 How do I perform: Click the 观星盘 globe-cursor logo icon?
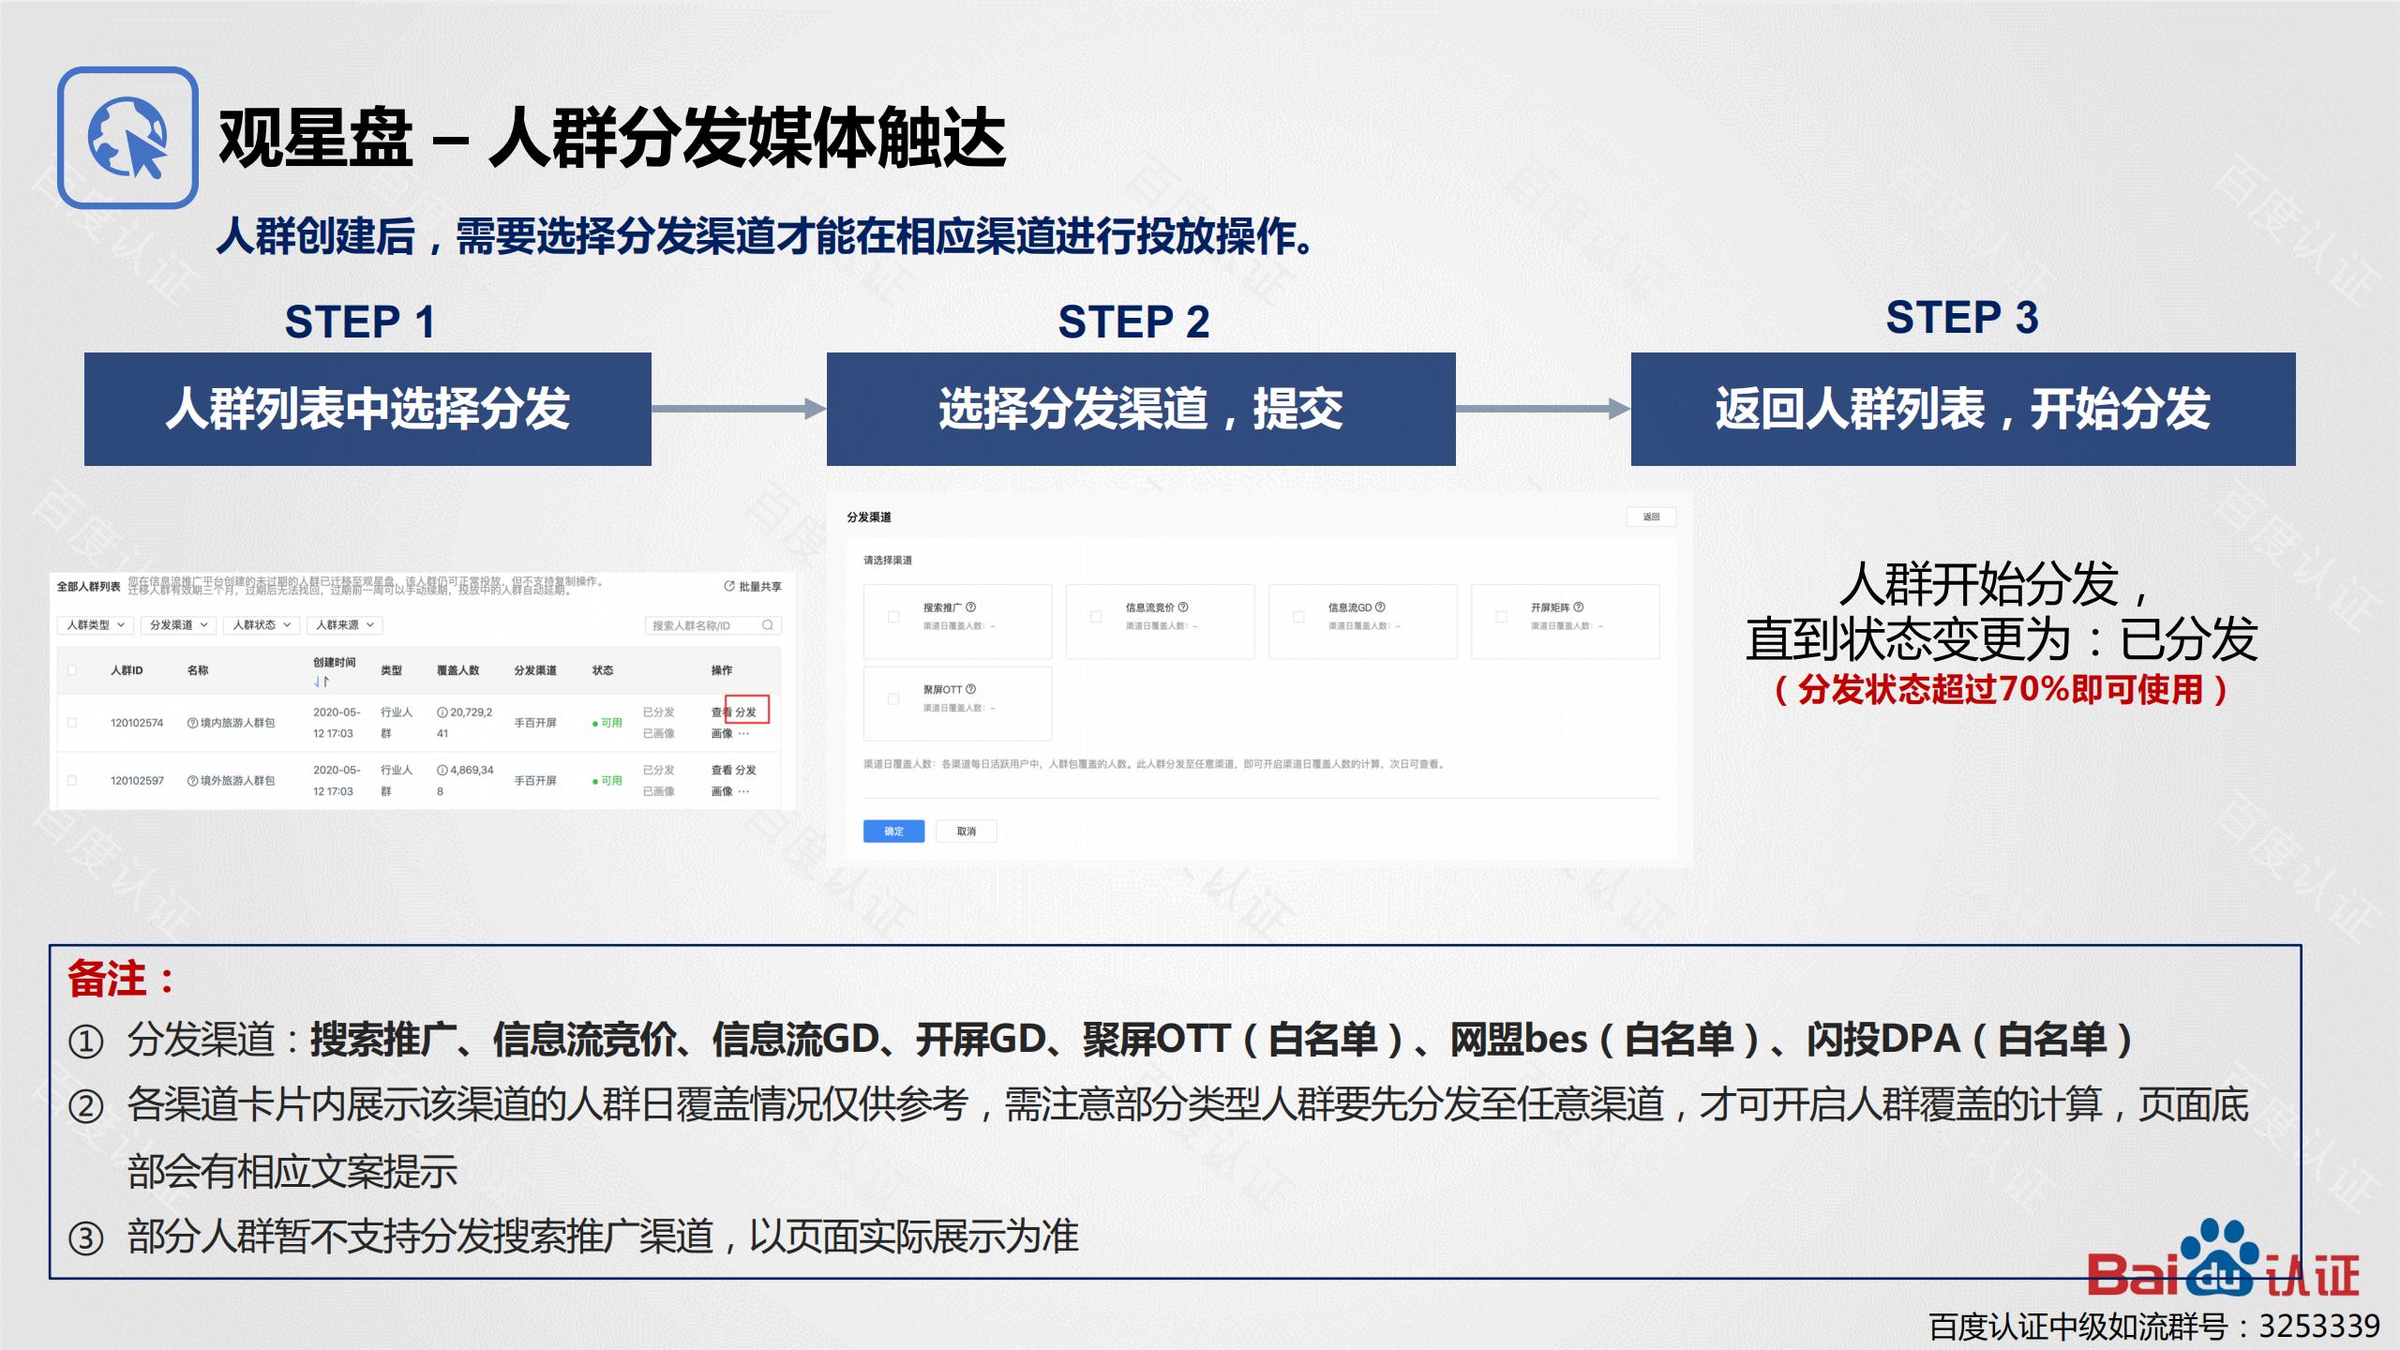pos(127,138)
